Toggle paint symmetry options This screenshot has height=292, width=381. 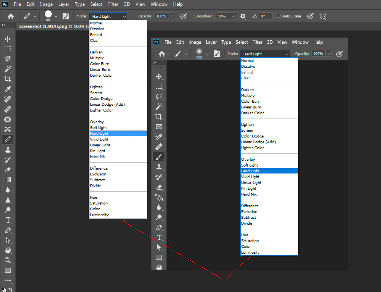tap(322, 16)
